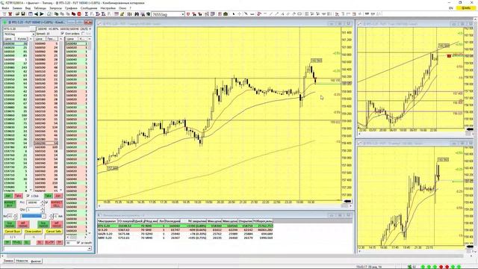Screen dimensions: 478x269
Task: Click the Qty quantity stepper arrows
Action: pos(43,210)
